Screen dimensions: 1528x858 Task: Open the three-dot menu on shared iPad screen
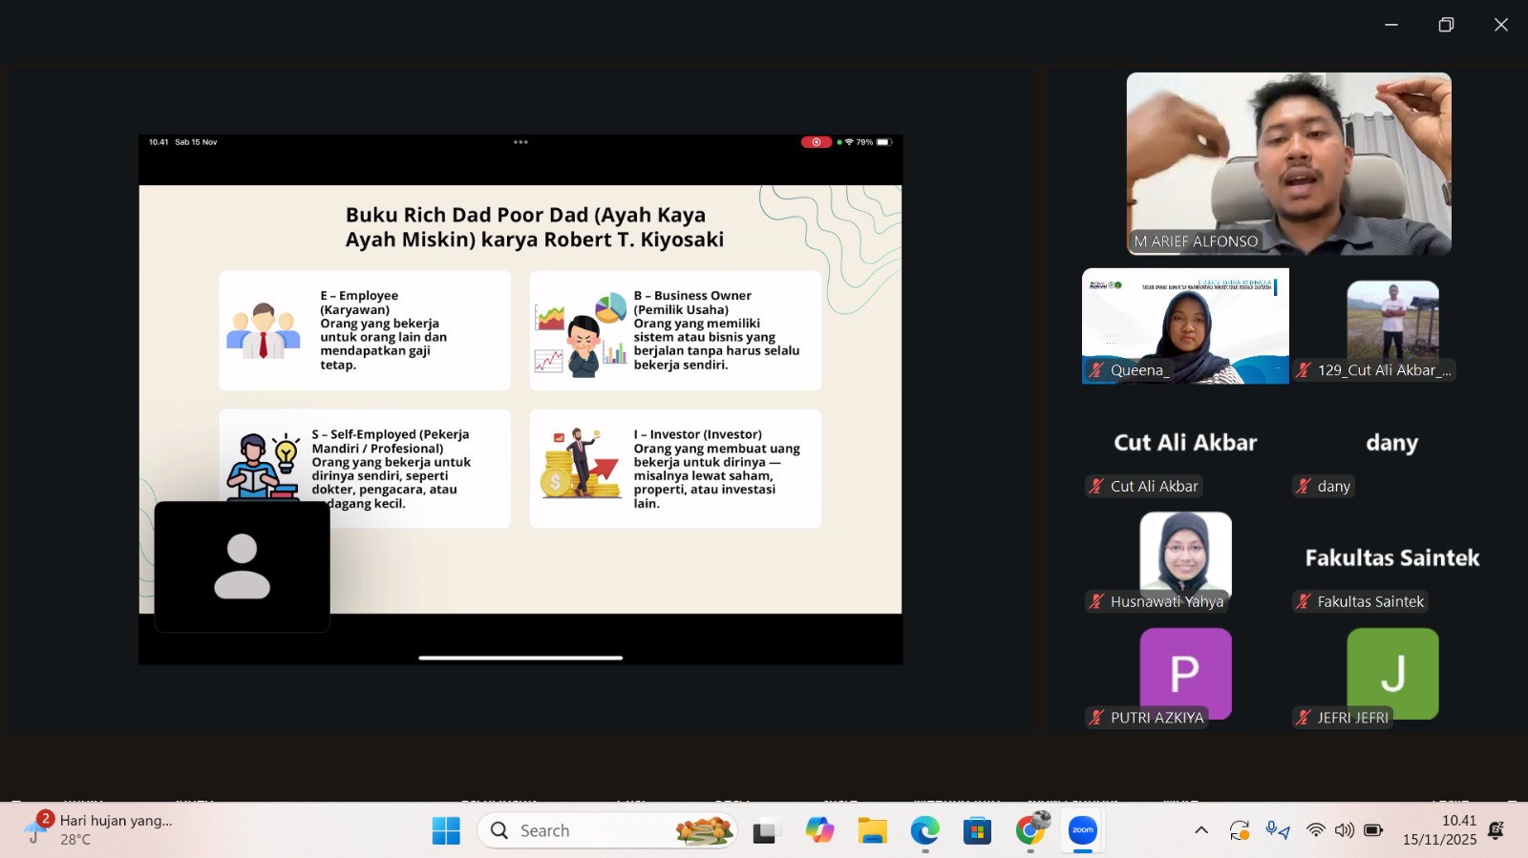coord(520,142)
